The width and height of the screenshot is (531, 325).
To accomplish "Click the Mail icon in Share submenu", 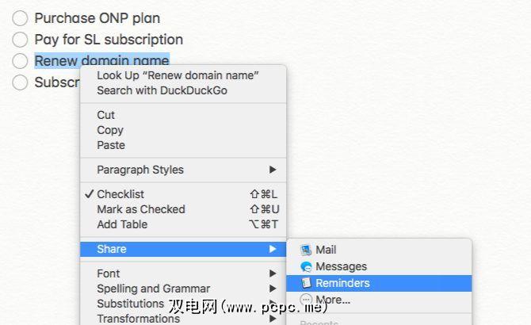I will click(306, 250).
